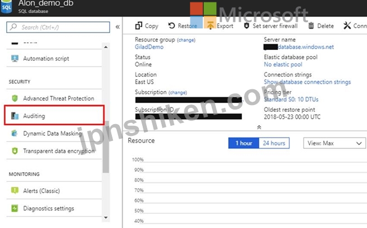This screenshot has width=367, height=228.
Task: Select the 1 hour time range
Action: click(x=244, y=143)
